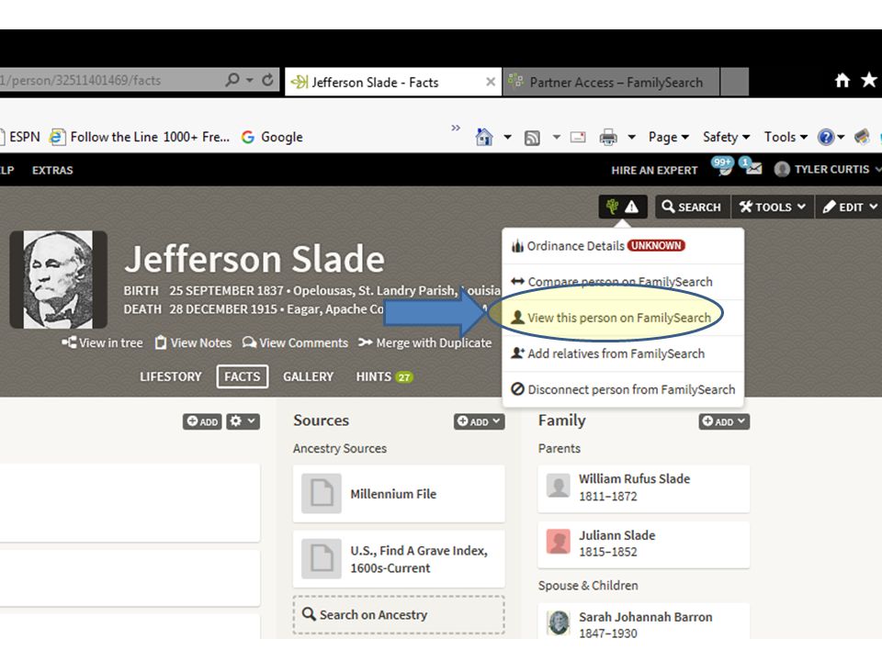Click the Print icon

(x=608, y=137)
